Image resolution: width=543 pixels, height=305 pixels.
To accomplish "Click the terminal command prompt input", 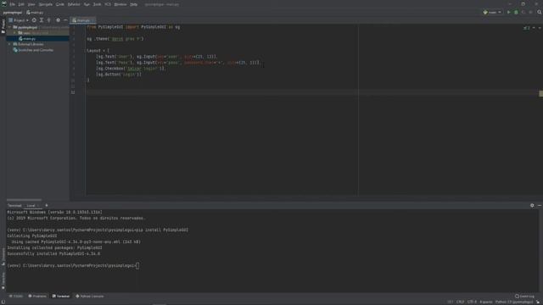I will pos(137,265).
